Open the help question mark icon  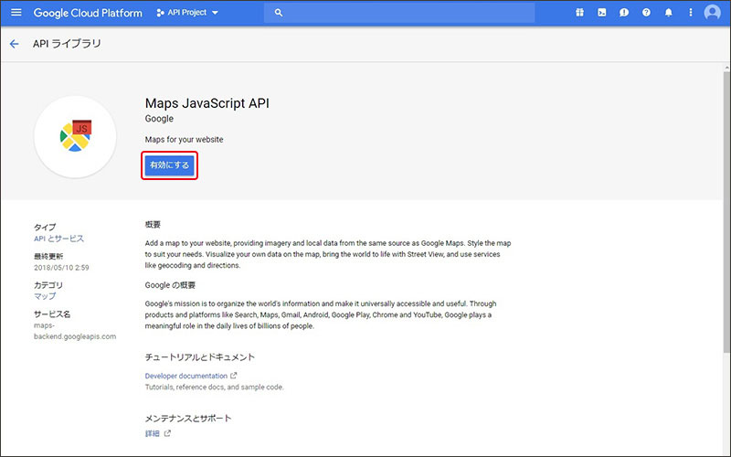tap(646, 13)
